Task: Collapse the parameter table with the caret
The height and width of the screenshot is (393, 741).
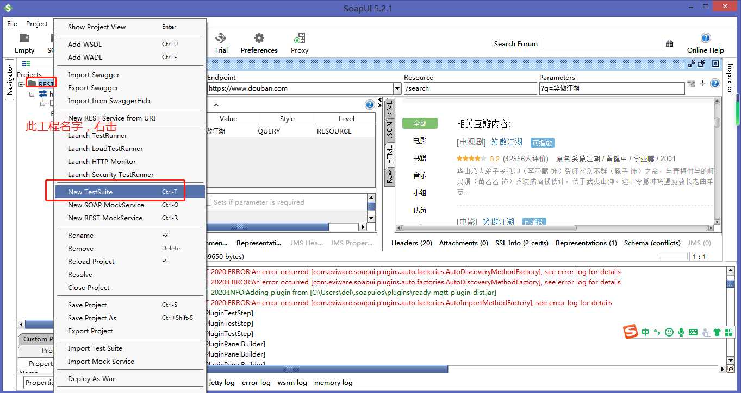Action: click(216, 105)
